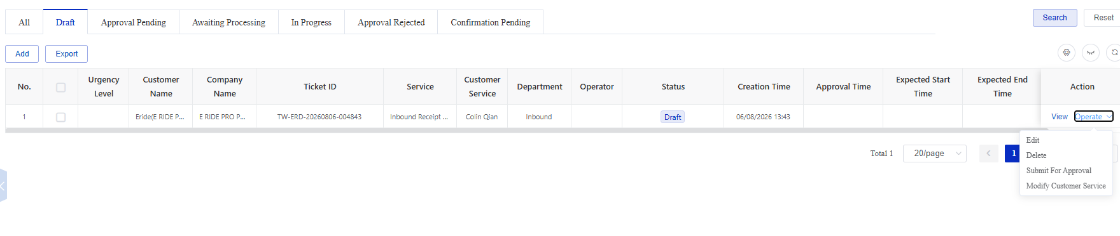Select the Approval Rejected tab
Screen dimensions: 1120x236
point(391,22)
